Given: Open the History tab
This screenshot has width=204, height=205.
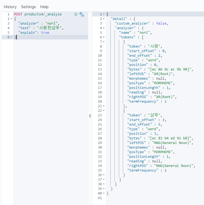Looking at the screenshot, I should [10, 7].
